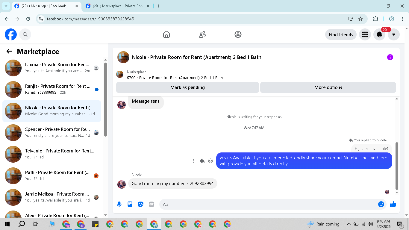The image size is (409, 230).
Task: Click the quoted 'Hi, is this available?' reply
Action: pos(372,149)
